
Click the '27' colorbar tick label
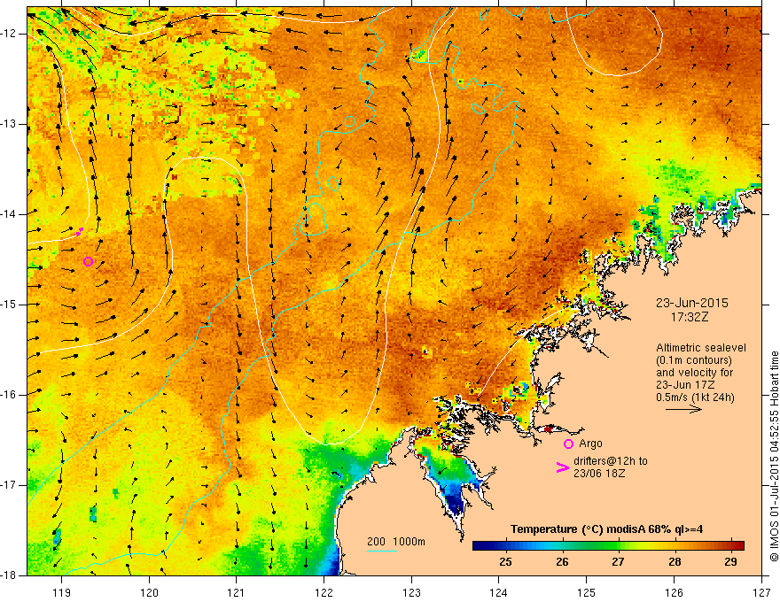[x=619, y=562]
